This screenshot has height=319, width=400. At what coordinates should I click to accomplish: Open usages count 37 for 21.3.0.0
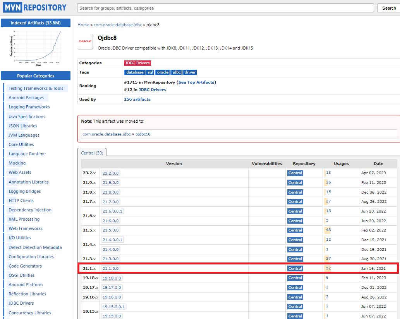tap(328, 259)
